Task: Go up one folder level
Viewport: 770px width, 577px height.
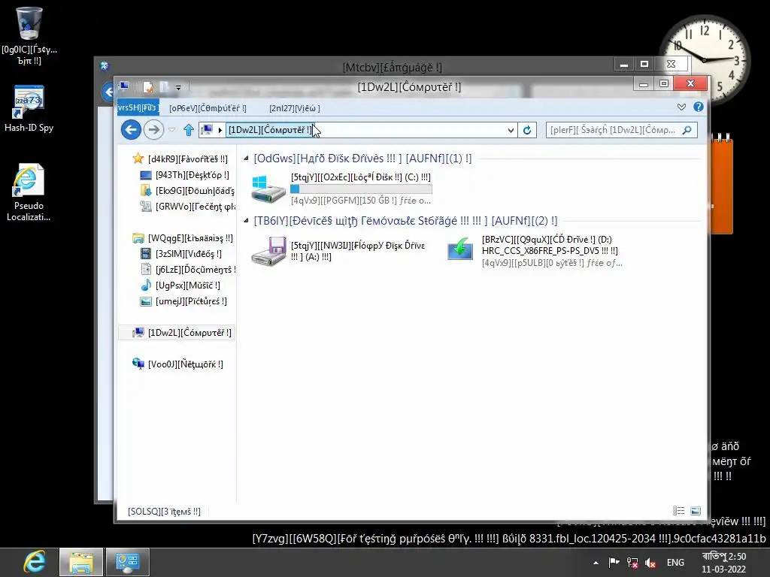Action: click(189, 130)
